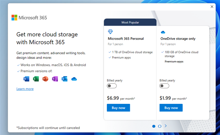Click the OneDrive storage only plan title

pos(178,39)
